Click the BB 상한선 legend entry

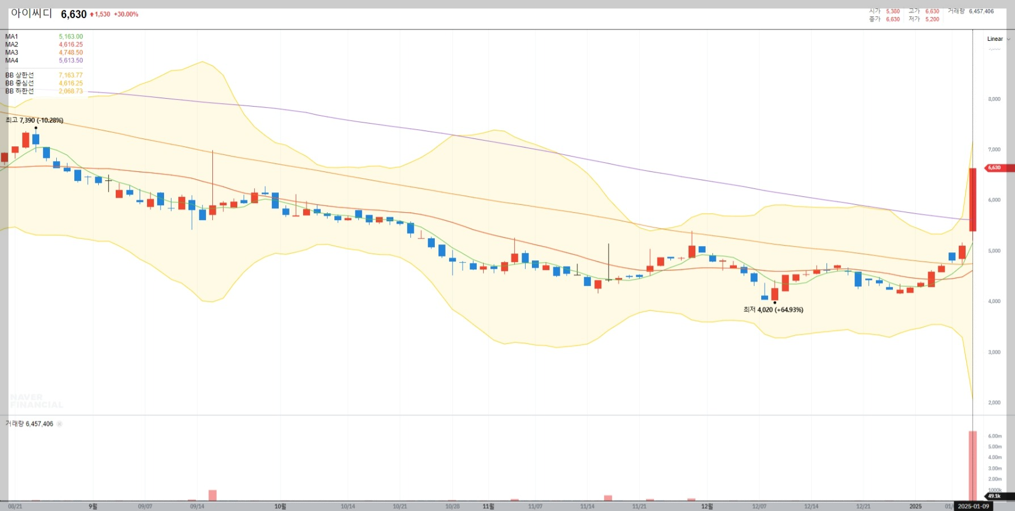point(44,75)
